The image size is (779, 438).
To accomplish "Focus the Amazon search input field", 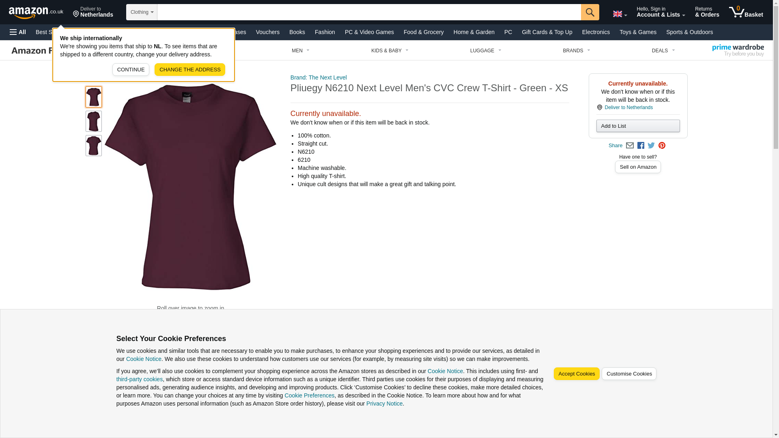I will point(369,12).
